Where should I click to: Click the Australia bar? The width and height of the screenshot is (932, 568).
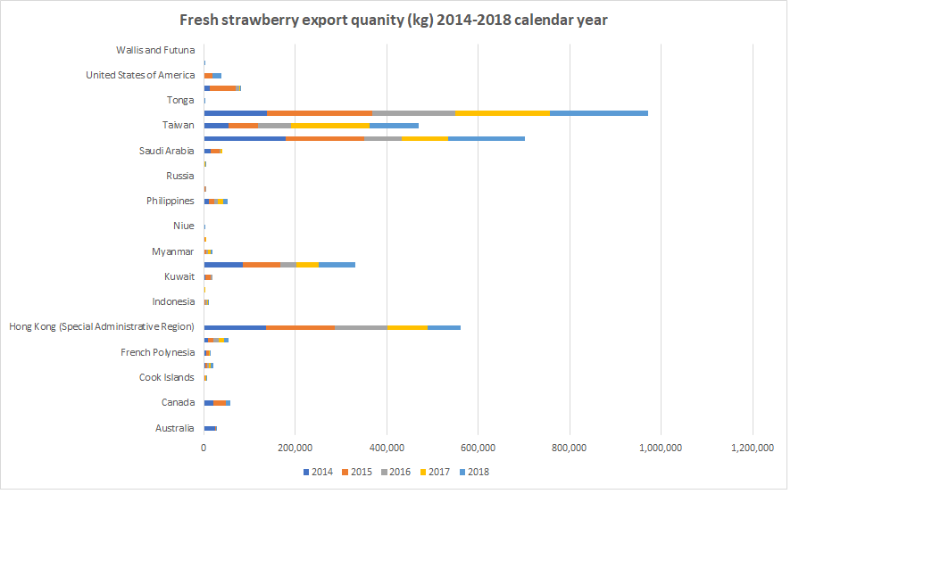point(210,427)
